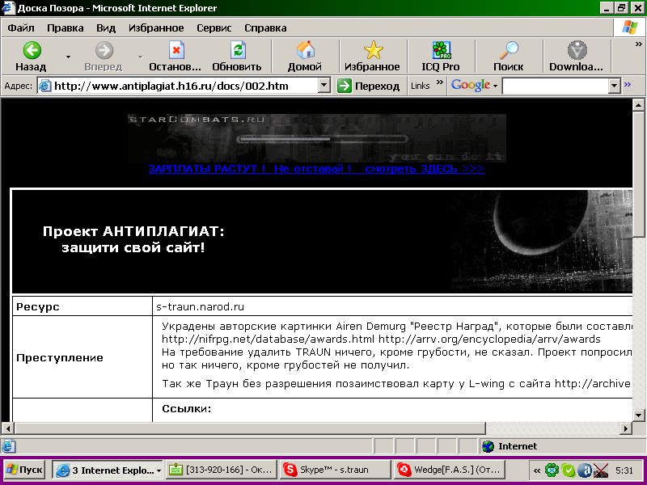647x485 pixels.
Task: Click the Downloa... toolbar icon
Action: (x=577, y=56)
